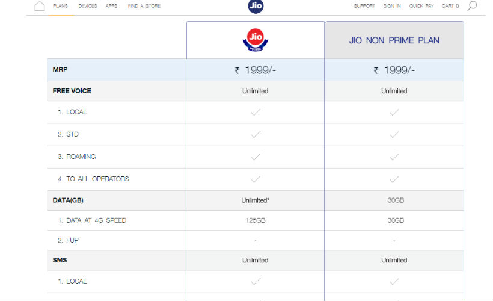This screenshot has width=493, height=301.
Task: Click the '3. ROAMING' row label
Action: pyautogui.click(x=77, y=157)
